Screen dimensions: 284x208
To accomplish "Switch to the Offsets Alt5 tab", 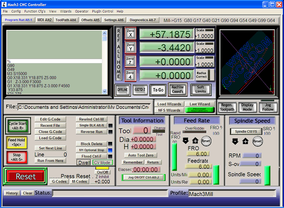I will coord(90,20).
